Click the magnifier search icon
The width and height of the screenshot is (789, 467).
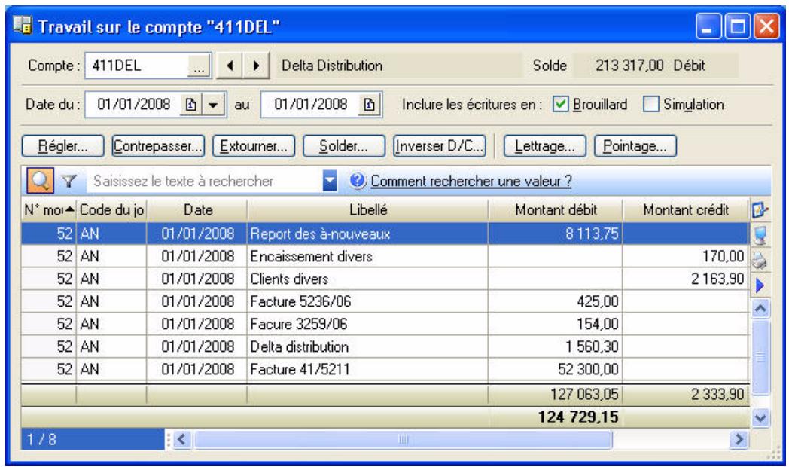[40, 180]
